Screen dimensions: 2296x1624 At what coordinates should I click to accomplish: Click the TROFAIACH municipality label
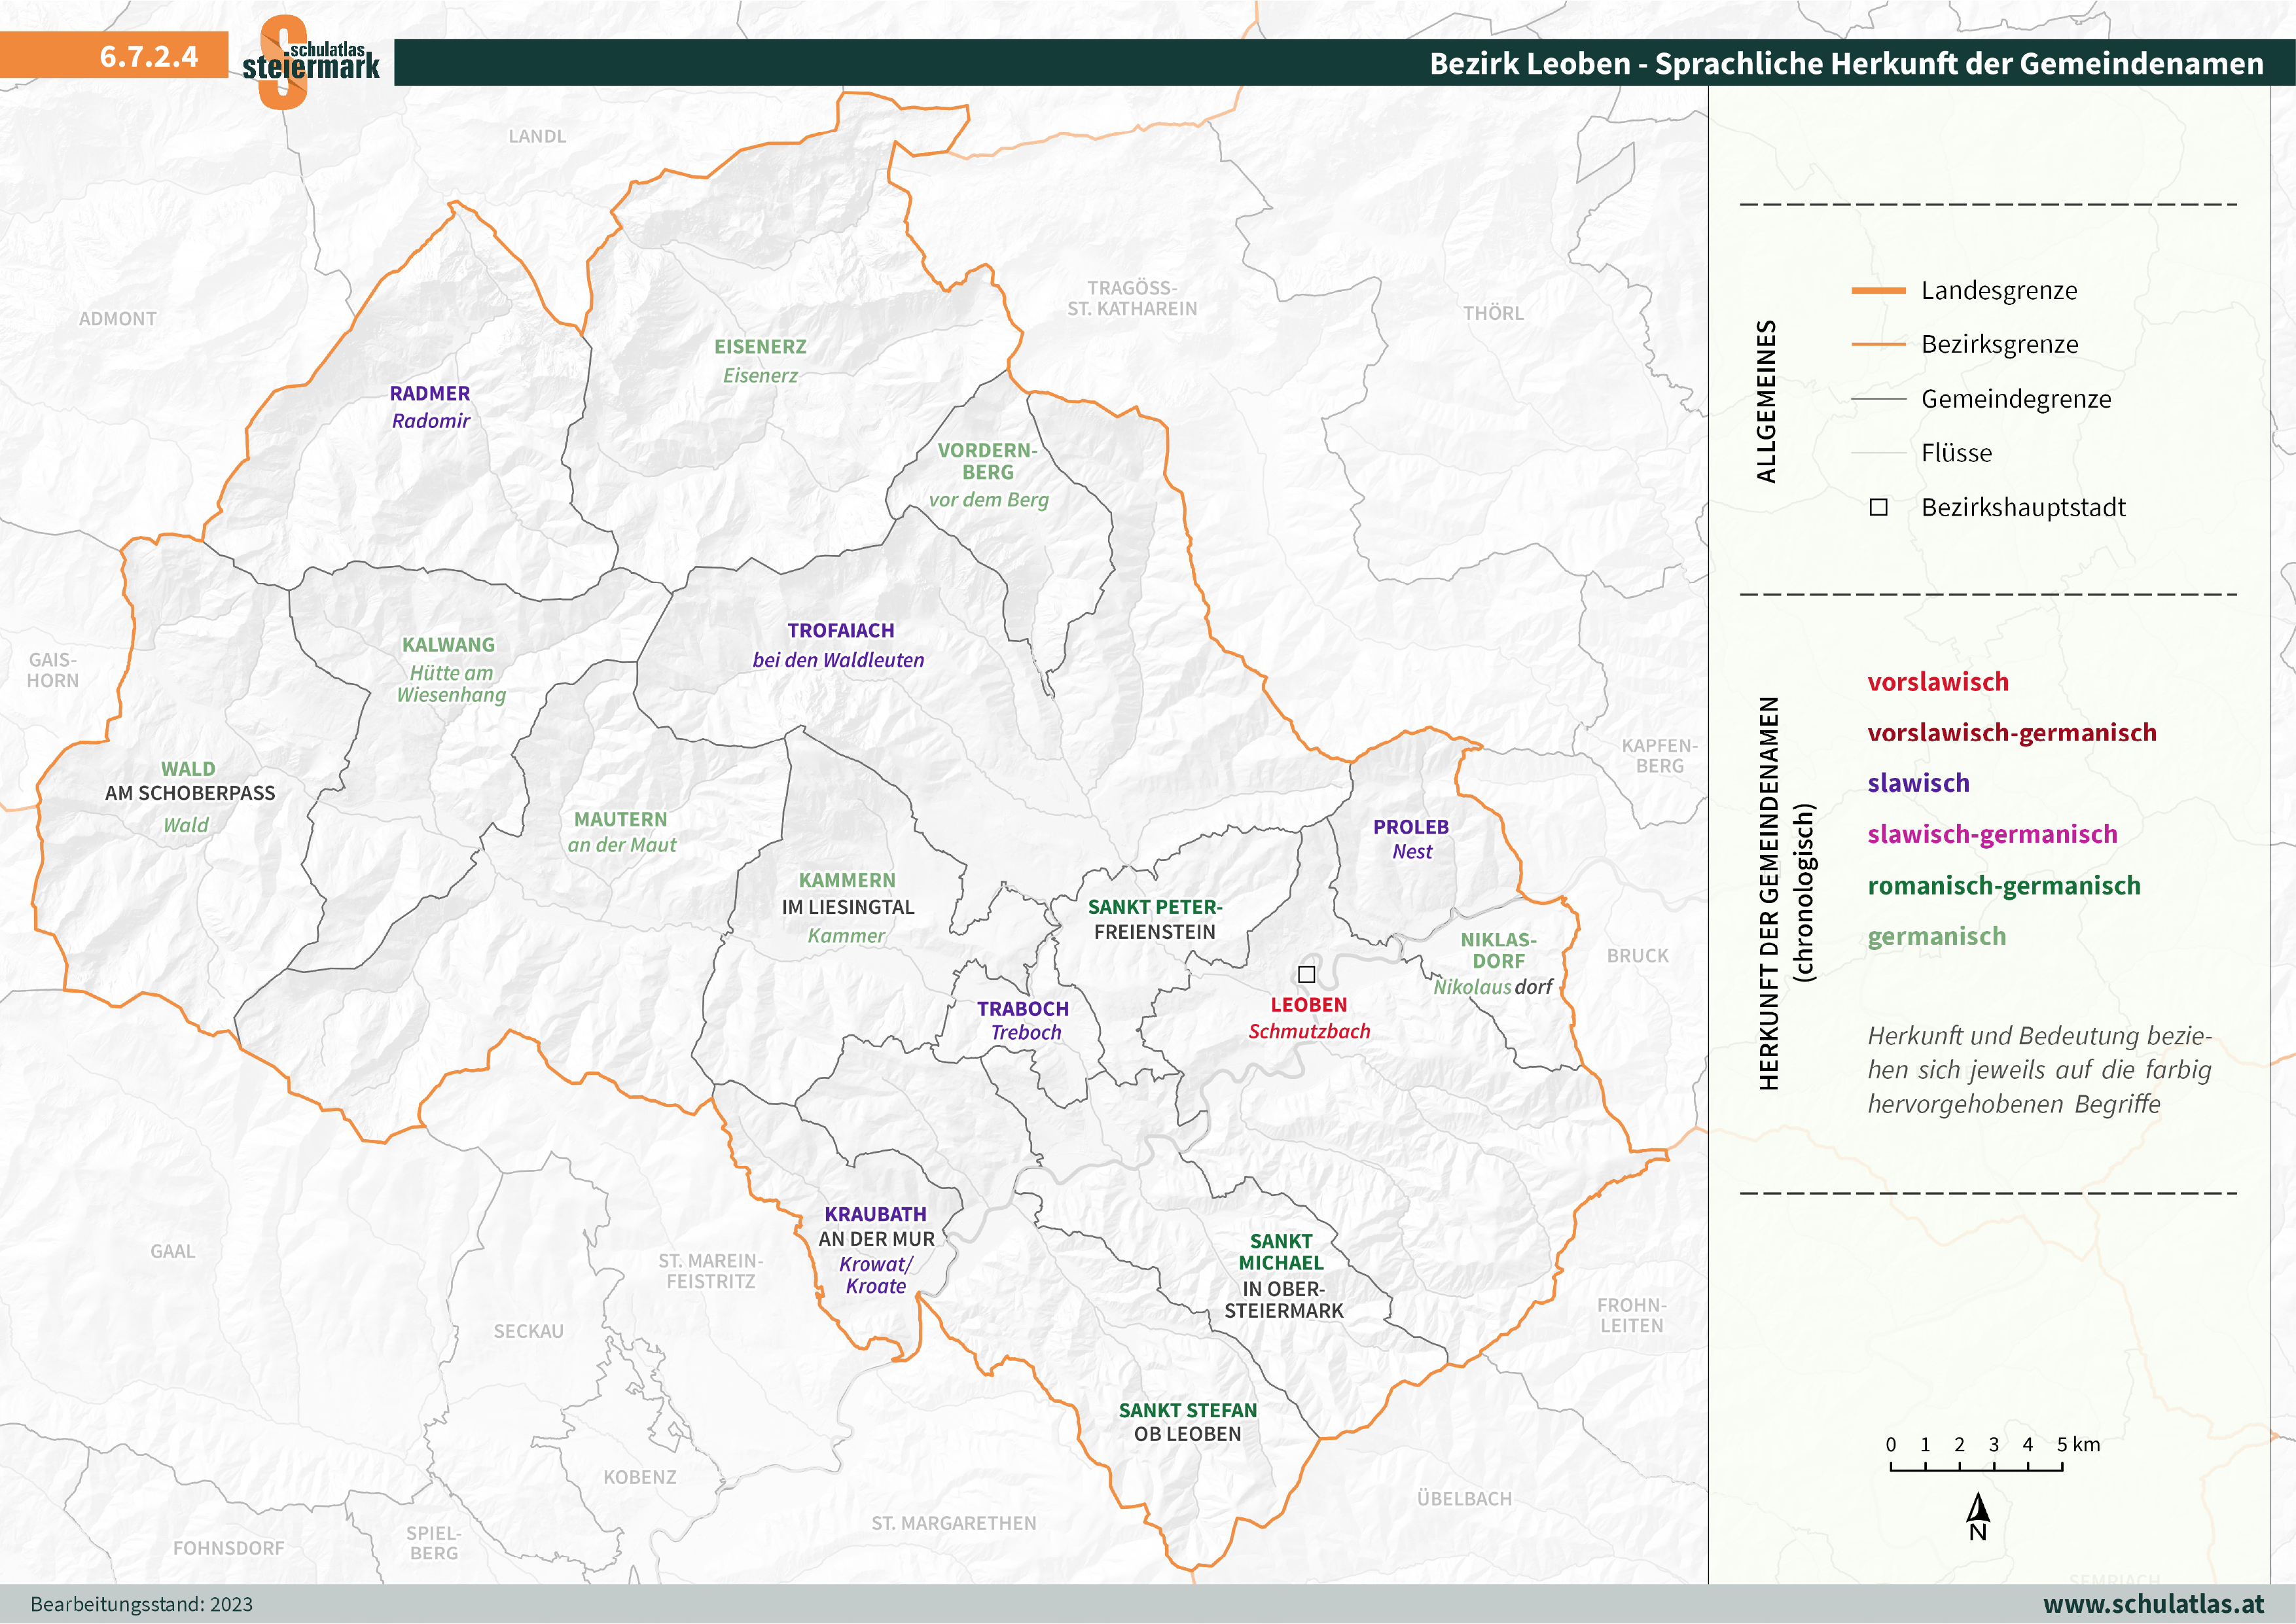tap(840, 631)
